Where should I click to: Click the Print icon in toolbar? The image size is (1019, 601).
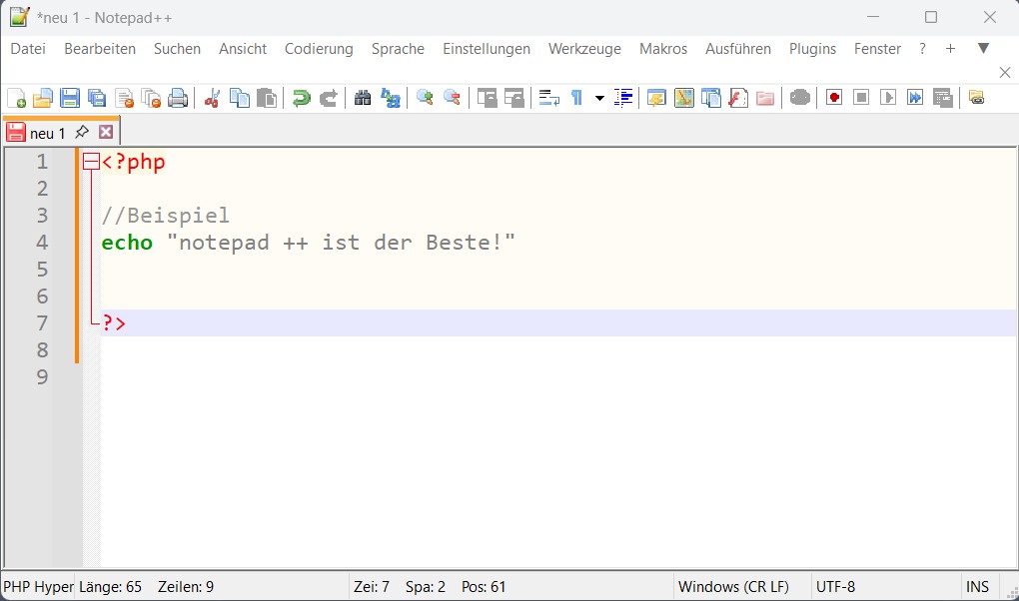coord(178,98)
